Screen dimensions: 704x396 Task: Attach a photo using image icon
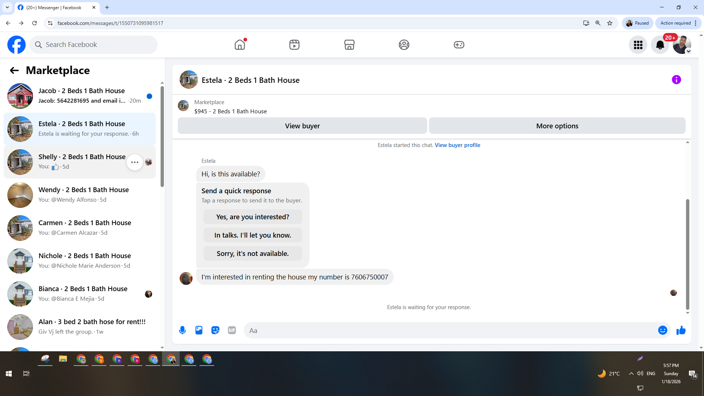click(x=199, y=330)
